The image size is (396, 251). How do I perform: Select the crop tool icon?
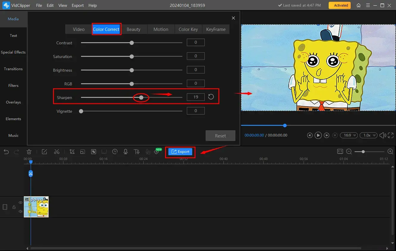point(72,152)
